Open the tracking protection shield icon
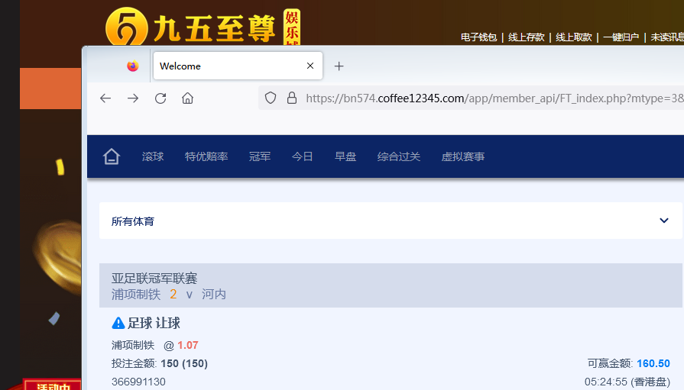The width and height of the screenshot is (684, 390). (271, 98)
